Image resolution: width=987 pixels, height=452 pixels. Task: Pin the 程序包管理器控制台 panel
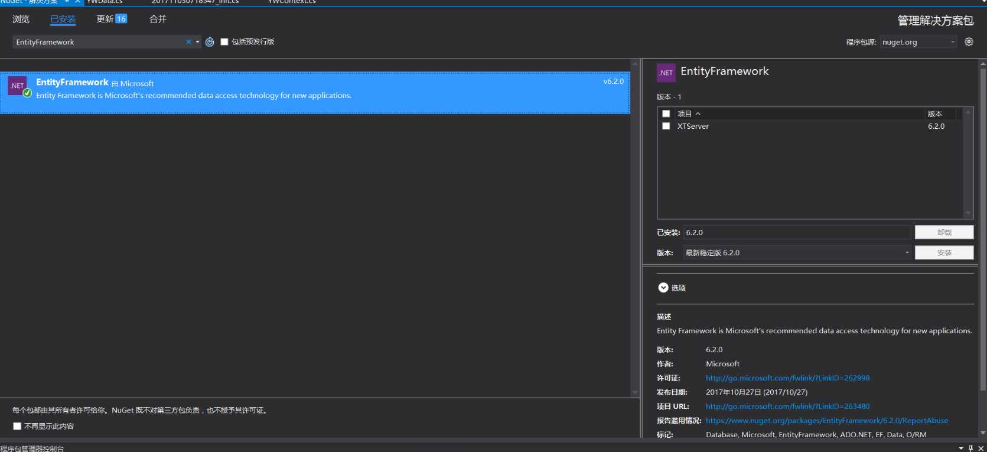970,448
